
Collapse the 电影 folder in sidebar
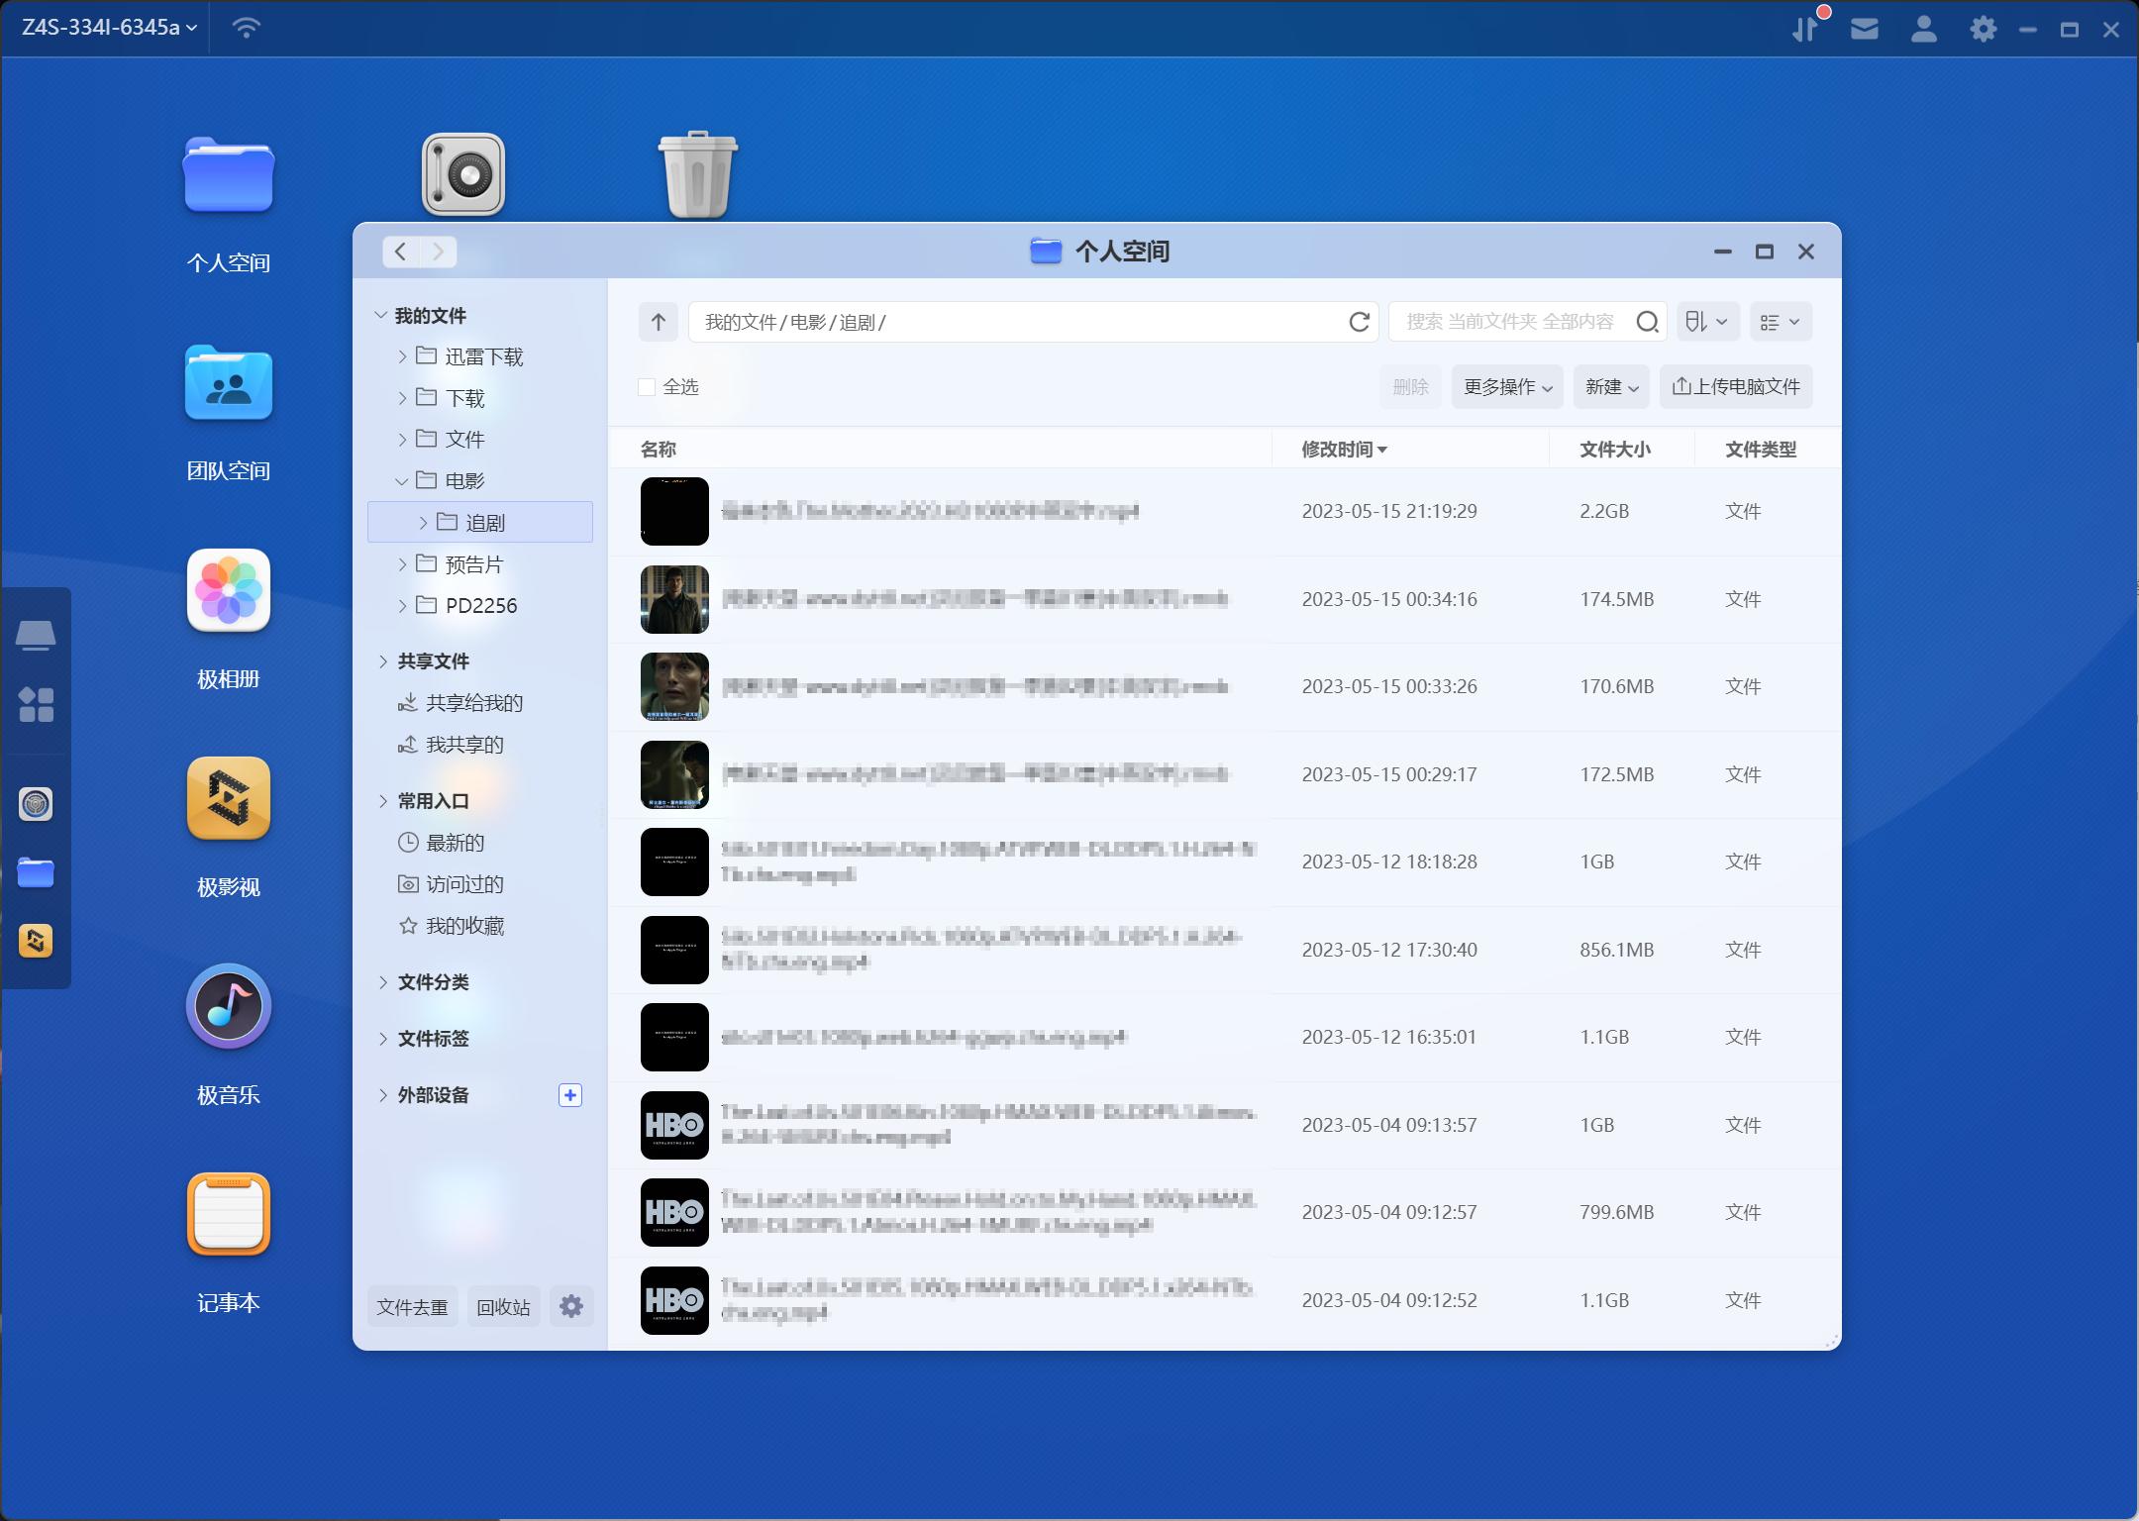tap(402, 481)
